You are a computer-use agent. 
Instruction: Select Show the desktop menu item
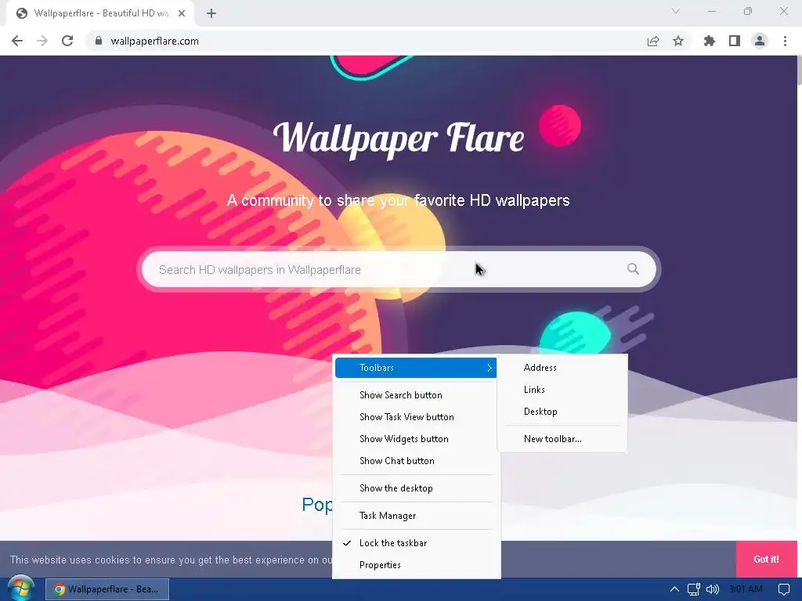click(x=416, y=488)
